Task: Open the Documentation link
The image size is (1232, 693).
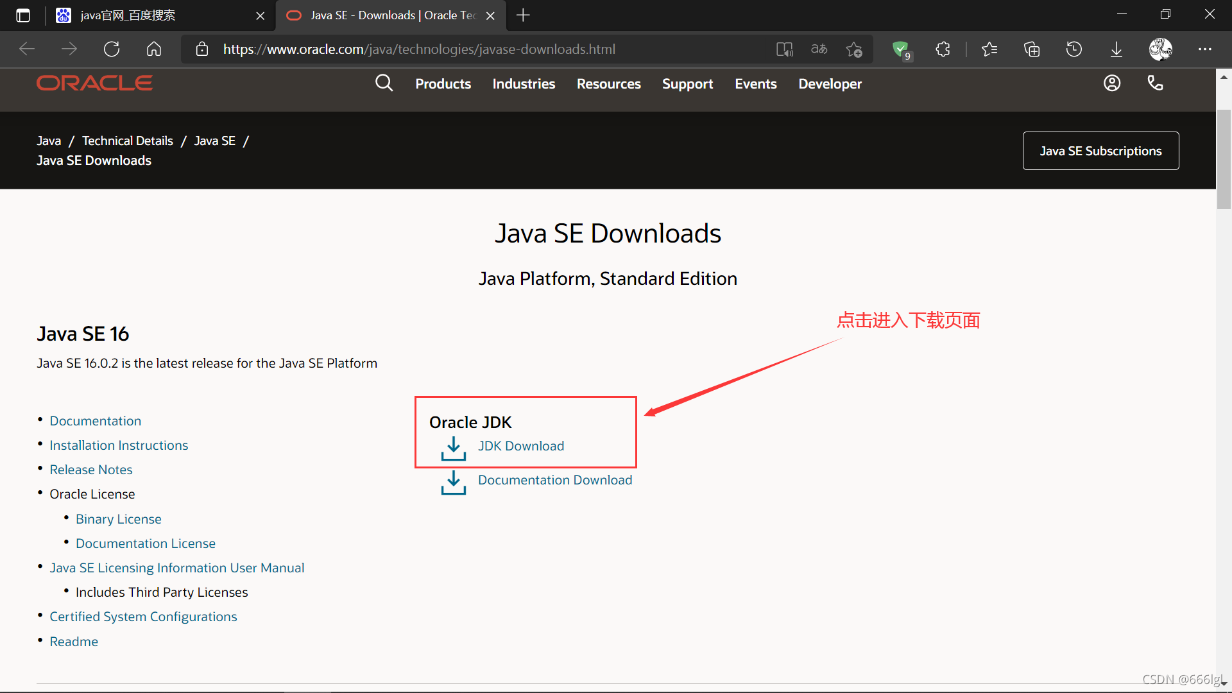Action: tap(95, 421)
